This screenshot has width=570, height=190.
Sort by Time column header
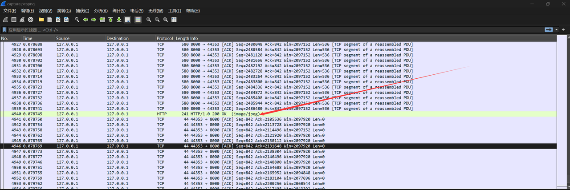point(38,39)
